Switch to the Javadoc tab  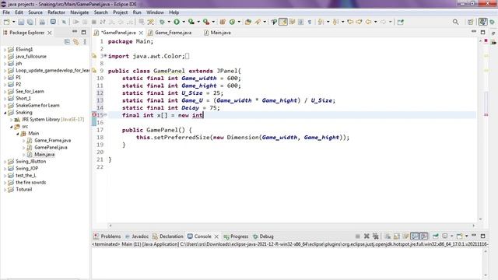[x=137, y=236]
